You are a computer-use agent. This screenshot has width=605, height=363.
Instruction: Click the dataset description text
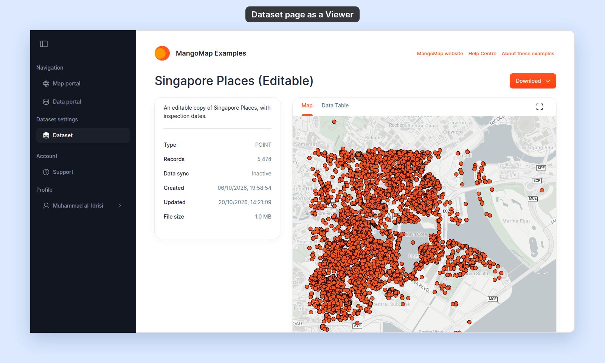[x=217, y=112]
